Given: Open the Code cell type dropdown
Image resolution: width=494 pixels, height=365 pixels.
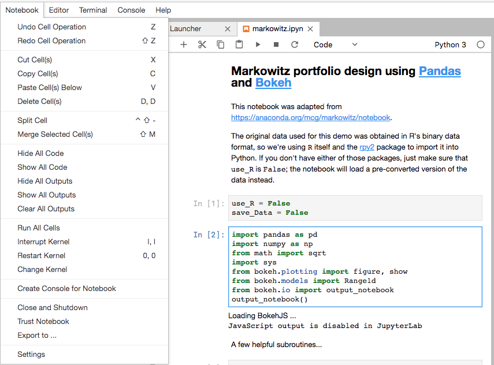Looking at the screenshot, I should (335, 44).
